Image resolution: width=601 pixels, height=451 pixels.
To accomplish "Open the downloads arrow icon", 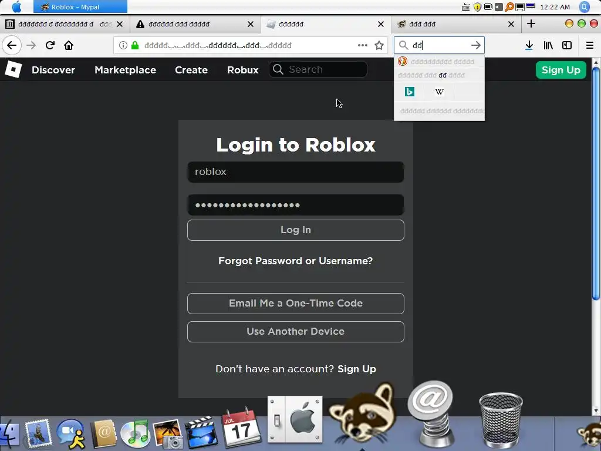I will tap(529, 45).
